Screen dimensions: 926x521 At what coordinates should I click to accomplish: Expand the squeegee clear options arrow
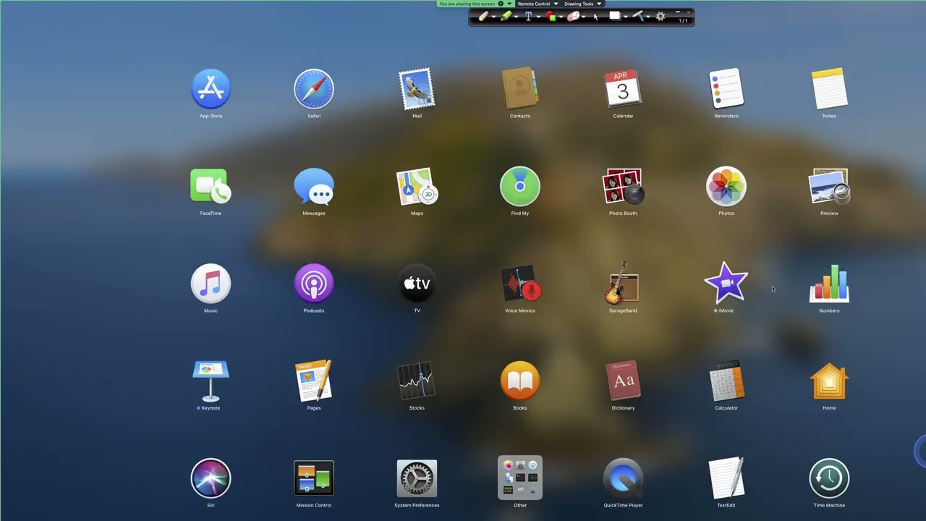[x=648, y=17]
